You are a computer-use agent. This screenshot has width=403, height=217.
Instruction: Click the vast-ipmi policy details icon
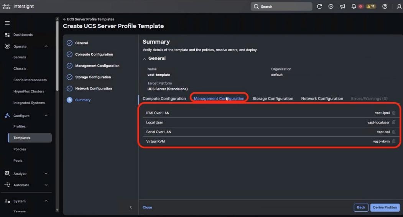pos(394,113)
